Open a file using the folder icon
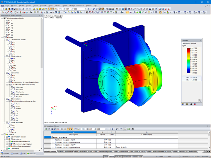The height and width of the screenshot is (158, 211). tap(6, 9)
